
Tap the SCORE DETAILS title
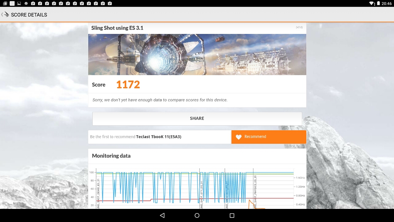pyautogui.click(x=29, y=15)
